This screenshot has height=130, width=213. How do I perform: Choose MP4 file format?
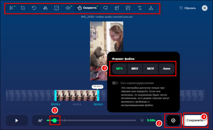(x=119, y=69)
